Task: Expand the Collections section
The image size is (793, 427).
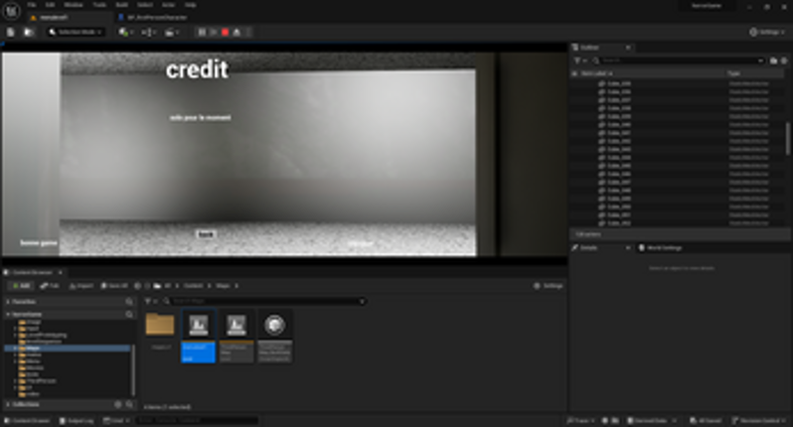Action: coord(8,404)
